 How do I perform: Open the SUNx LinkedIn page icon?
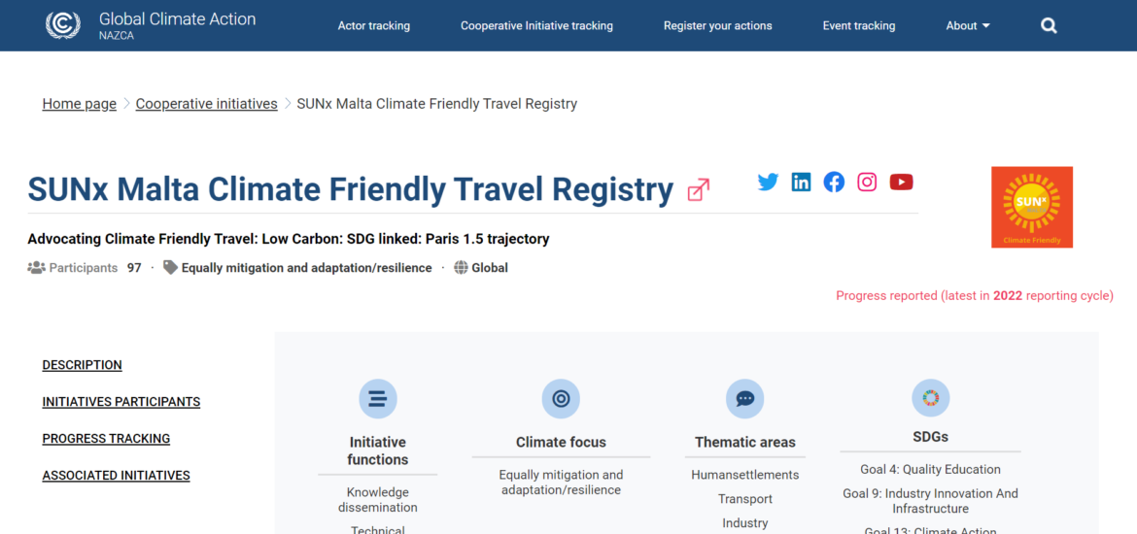[801, 182]
